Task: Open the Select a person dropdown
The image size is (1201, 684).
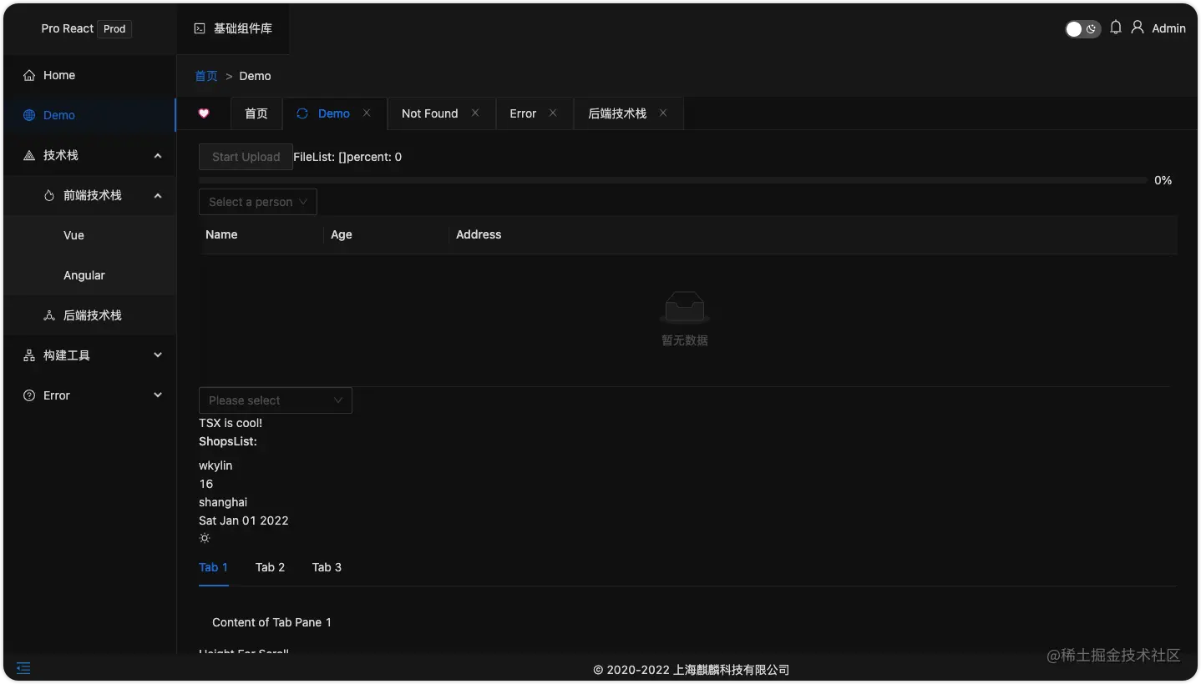Action: click(x=258, y=202)
